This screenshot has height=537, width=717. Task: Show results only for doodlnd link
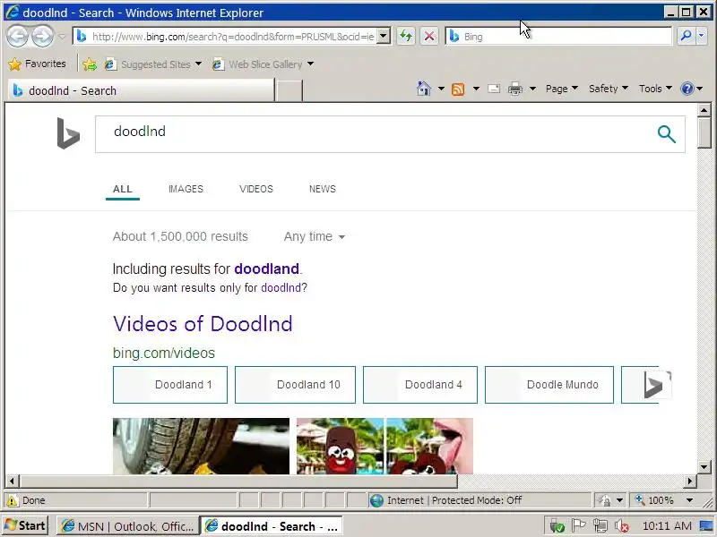(281, 288)
